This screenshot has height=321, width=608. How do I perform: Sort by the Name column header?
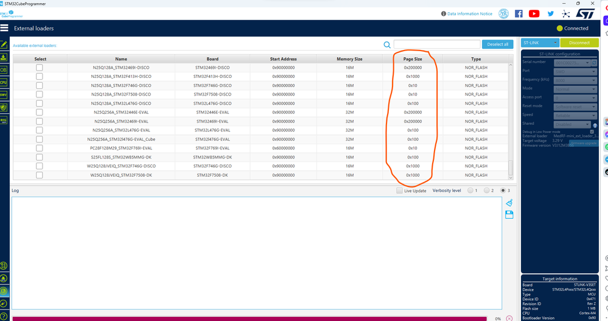pyautogui.click(x=121, y=59)
